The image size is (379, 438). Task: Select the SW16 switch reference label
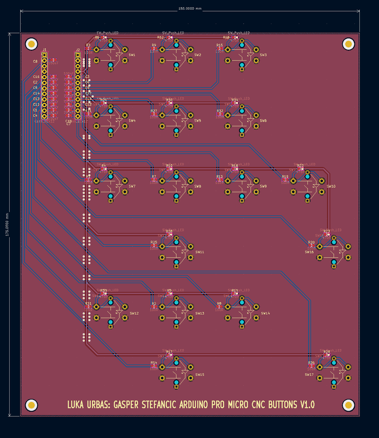[309, 252]
